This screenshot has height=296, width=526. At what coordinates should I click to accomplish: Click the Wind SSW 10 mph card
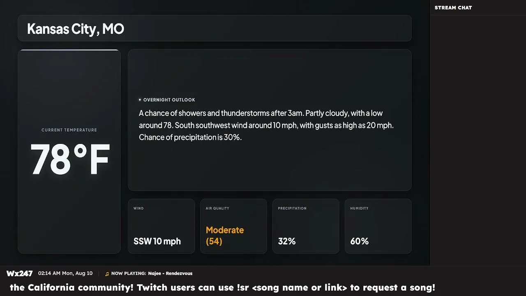coord(161,226)
